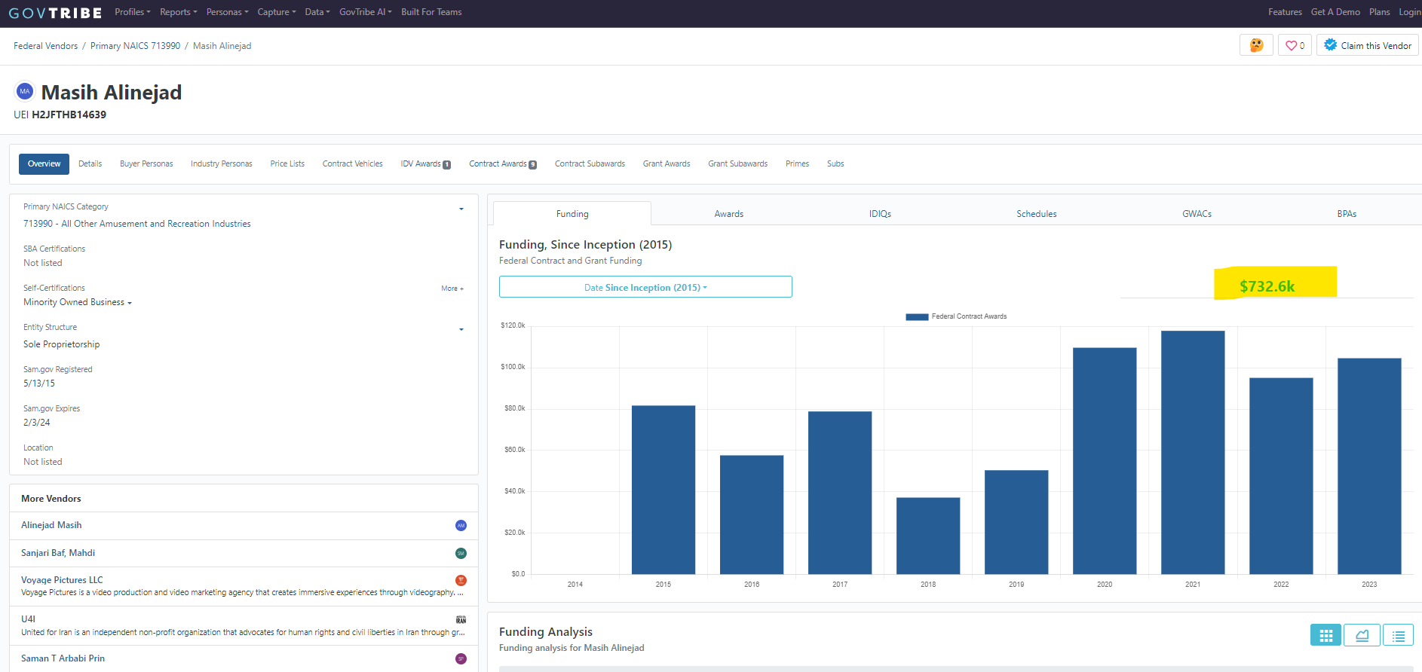Open the GovTribe AI dropdown menu

(366, 12)
